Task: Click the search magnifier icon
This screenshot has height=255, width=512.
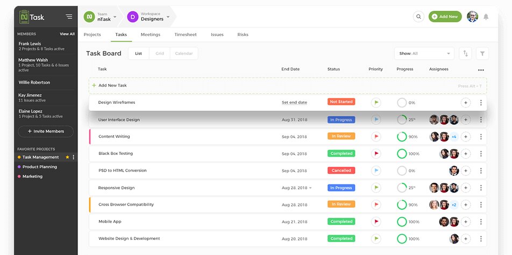Action: point(418,17)
